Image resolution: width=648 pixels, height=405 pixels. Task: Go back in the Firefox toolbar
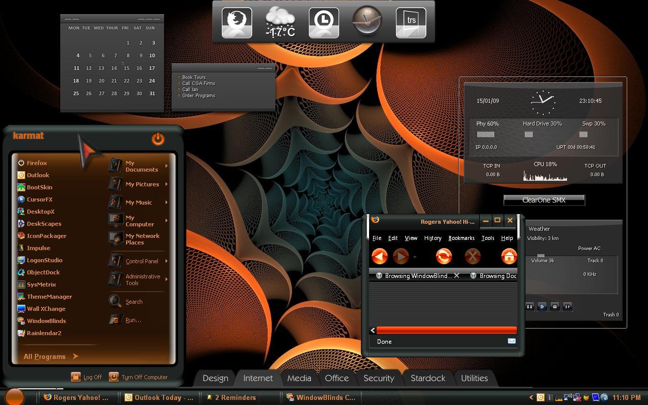tap(379, 256)
